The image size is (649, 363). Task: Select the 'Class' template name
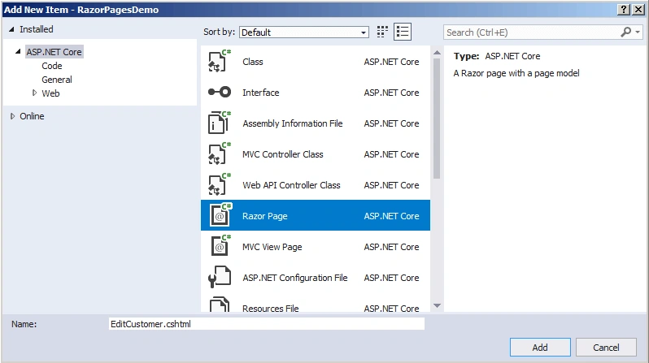(x=252, y=62)
